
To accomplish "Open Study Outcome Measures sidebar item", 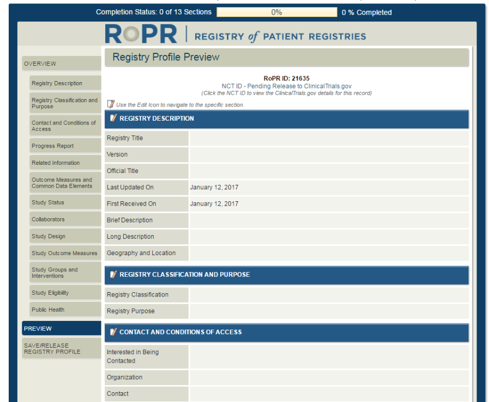I will (x=65, y=253).
